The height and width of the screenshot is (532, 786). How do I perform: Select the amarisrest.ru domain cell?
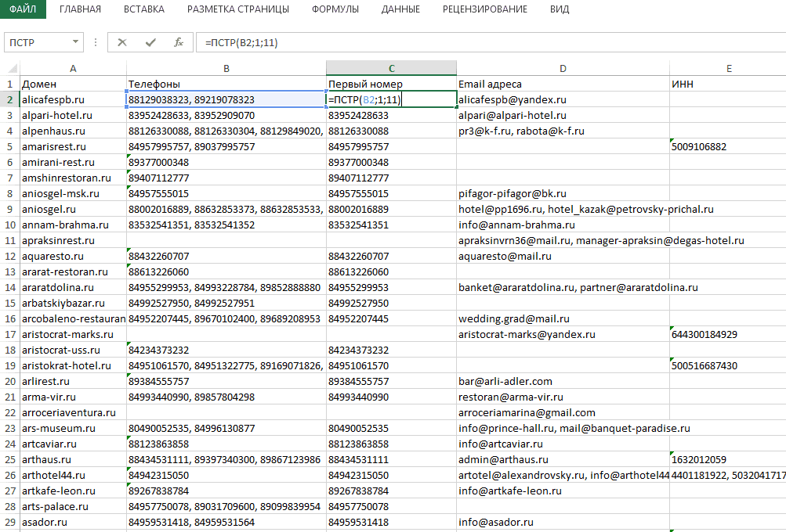click(x=73, y=146)
